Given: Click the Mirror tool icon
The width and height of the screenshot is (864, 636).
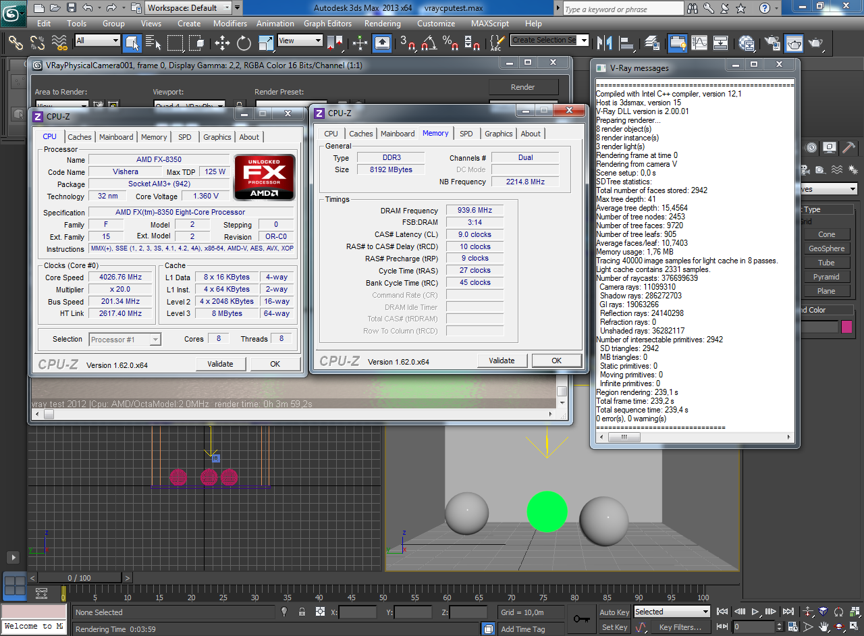Looking at the screenshot, I should pos(605,43).
